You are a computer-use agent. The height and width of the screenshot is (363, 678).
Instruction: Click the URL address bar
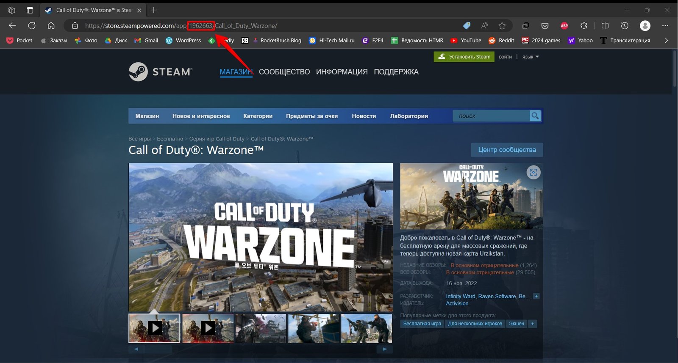(x=271, y=26)
